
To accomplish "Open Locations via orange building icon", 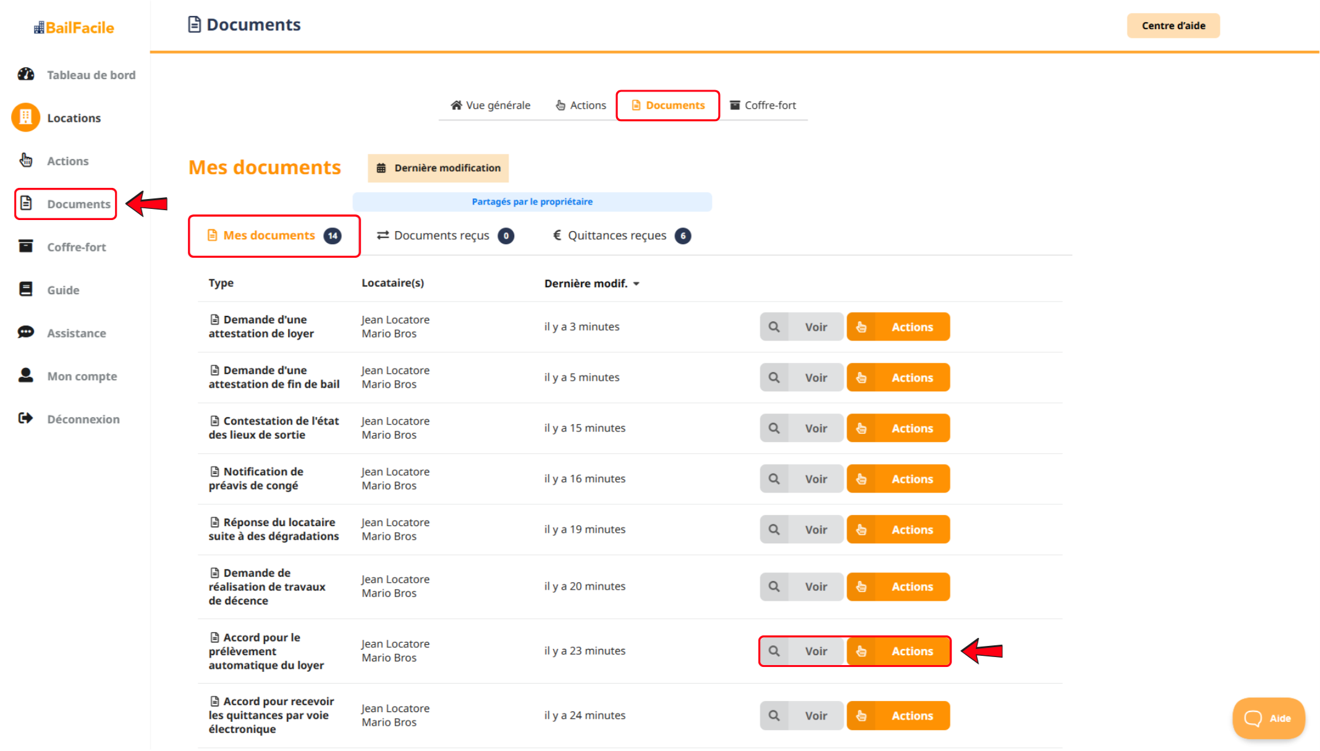I will (26, 117).
